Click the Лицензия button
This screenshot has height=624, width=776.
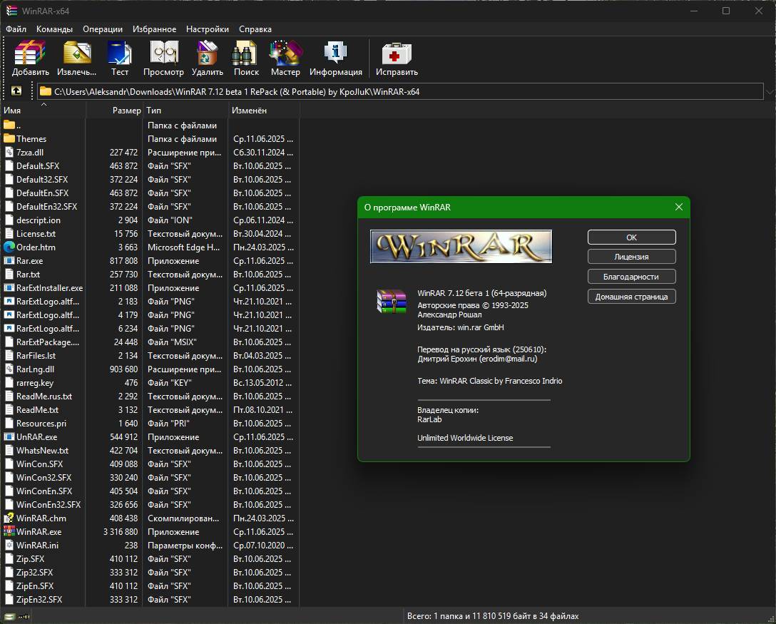[631, 257]
